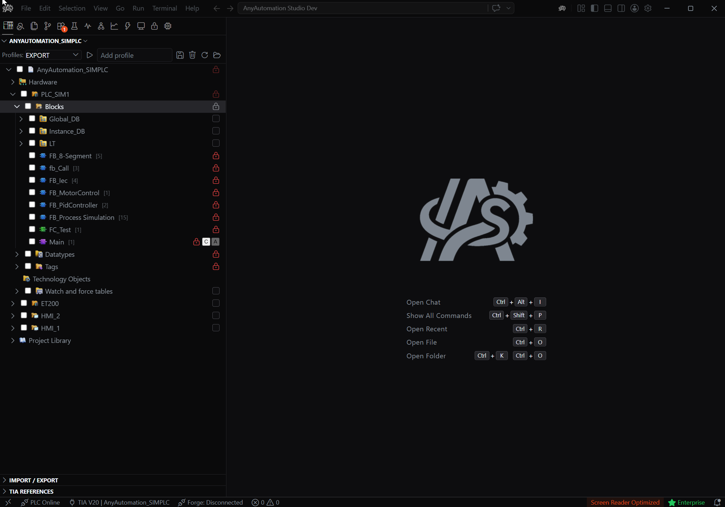Click the PLC Online status button
The width and height of the screenshot is (725, 507).
click(x=40, y=502)
